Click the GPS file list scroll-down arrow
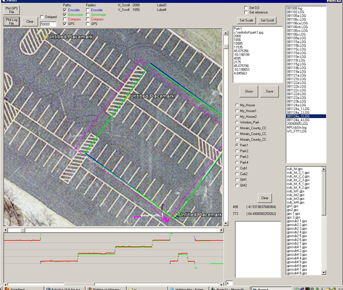 [324, 273]
